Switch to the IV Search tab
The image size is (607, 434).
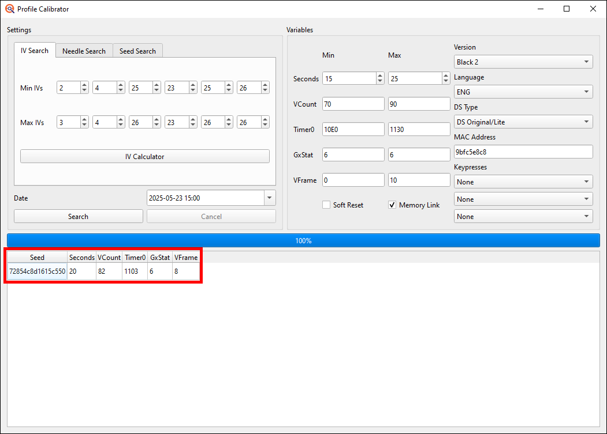pyautogui.click(x=35, y=51)
